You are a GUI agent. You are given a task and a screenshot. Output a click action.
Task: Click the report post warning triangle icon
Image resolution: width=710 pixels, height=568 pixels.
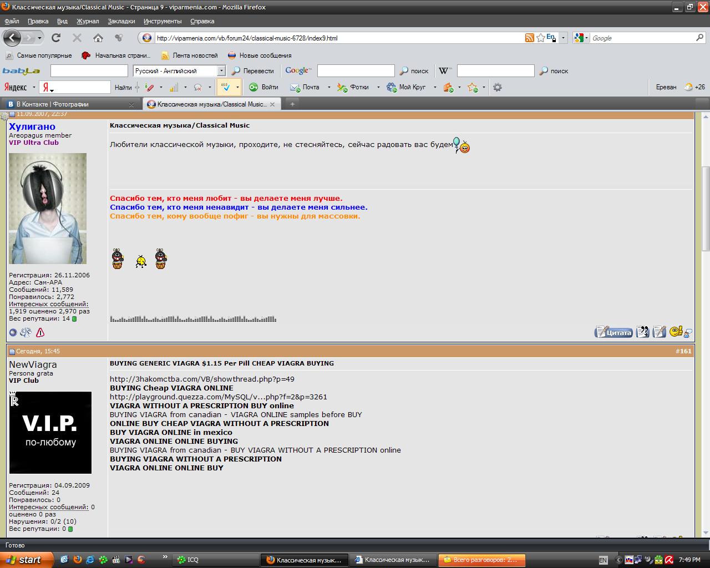click(40, 332)
